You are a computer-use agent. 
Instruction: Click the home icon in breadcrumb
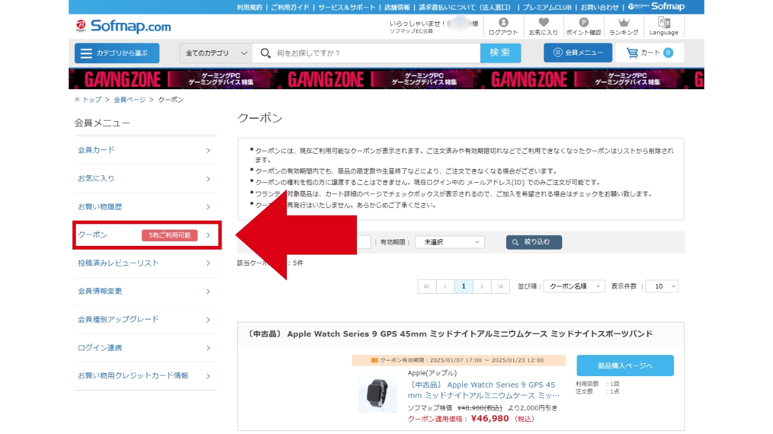(77, 99)
